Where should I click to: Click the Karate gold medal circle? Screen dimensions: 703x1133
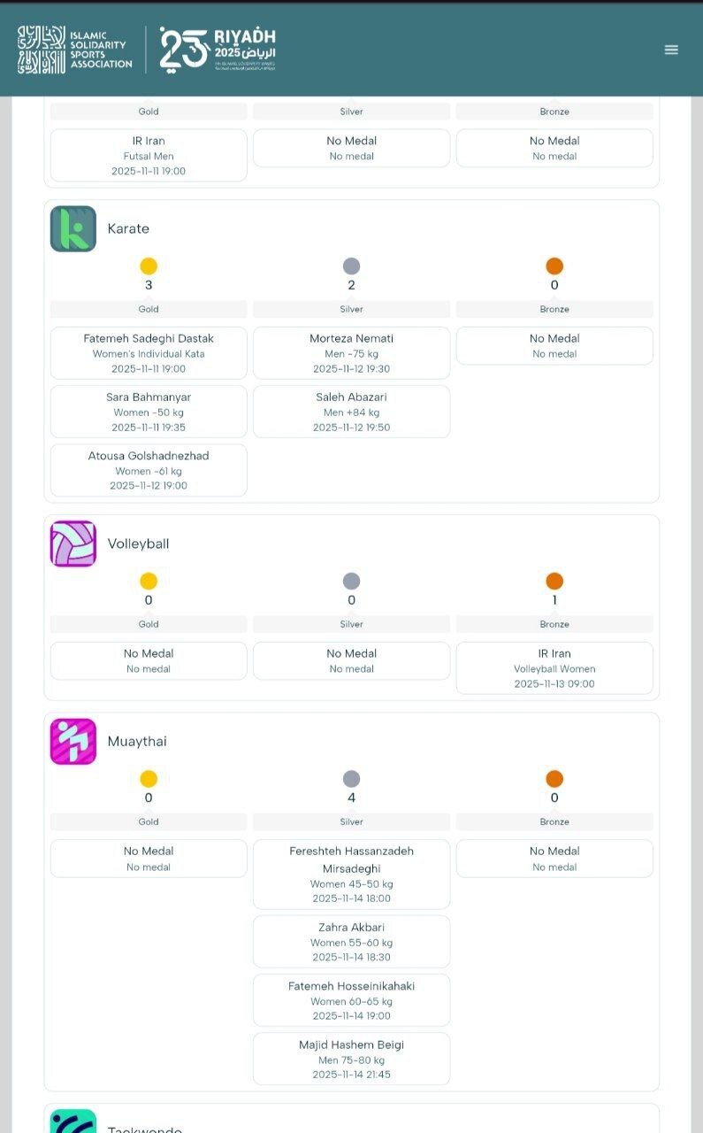(x=149, y=266)
